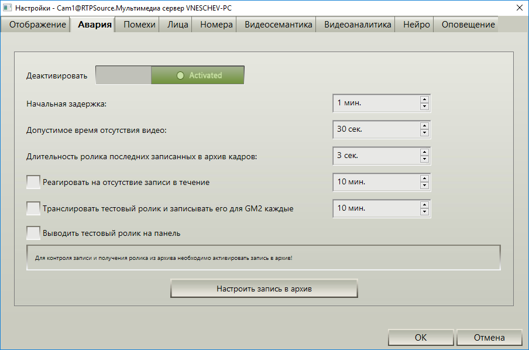The width and height of the screenshot is (529, 350).
Task: Enable Реагировать на отсутствие записи checkbox
Action: 33,182
